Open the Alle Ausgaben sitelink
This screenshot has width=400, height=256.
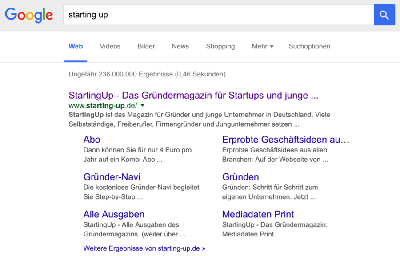point(114,214)
